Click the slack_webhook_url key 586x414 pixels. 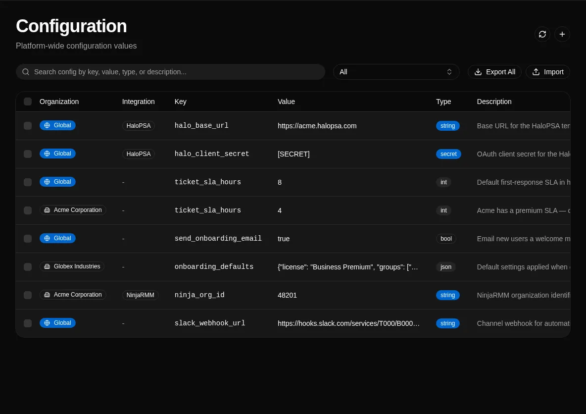click(x=210, y=323)
